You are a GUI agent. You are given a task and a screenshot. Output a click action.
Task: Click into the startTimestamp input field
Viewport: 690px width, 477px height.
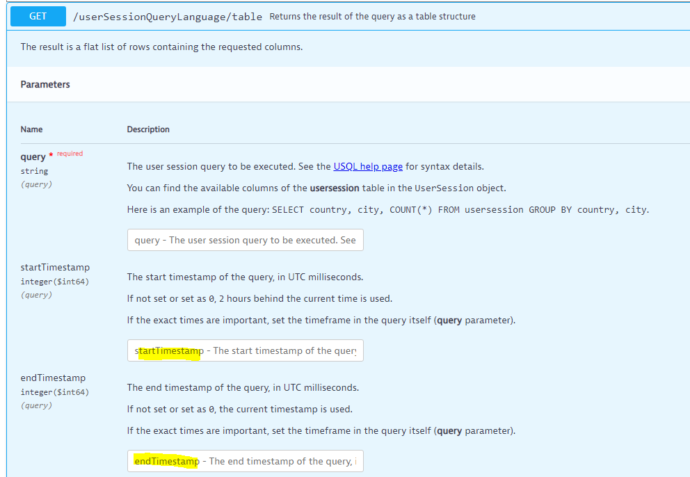pyautogui.click(x=245, y=350)
